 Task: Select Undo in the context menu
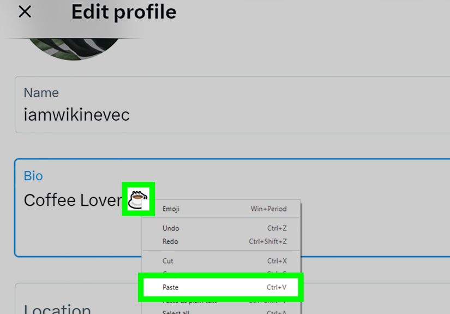(x=221, y=228)
